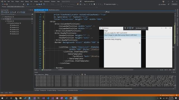Screen dimensions: 179x100
Task: Close the Live Visual Tree panel
Action: click(32, 10)
